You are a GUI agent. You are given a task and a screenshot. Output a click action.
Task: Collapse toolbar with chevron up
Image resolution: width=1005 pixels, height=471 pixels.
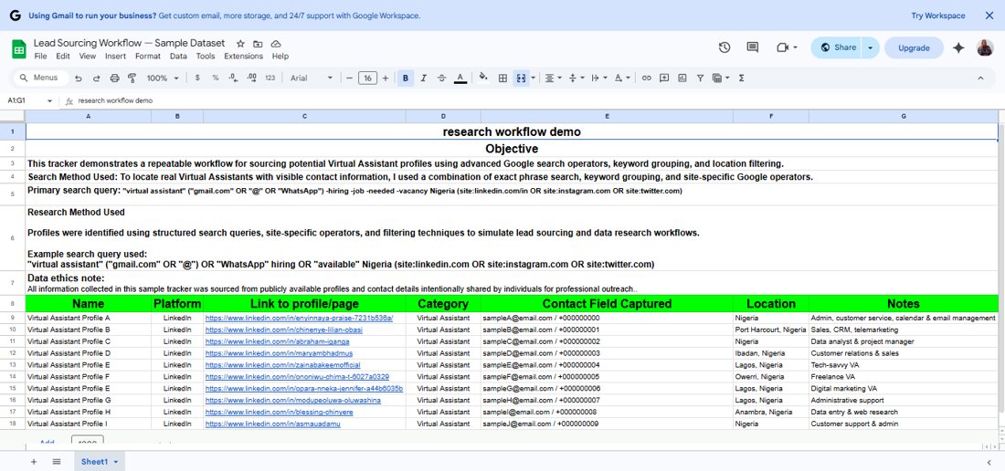coord(980,78)
